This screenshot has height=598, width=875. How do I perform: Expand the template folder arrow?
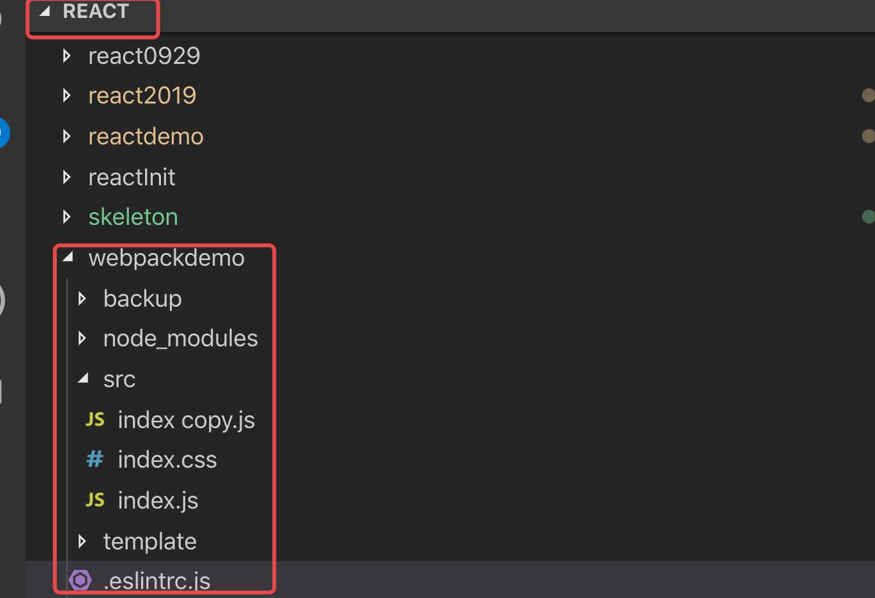pyautogui.click(x=82, y=542)
